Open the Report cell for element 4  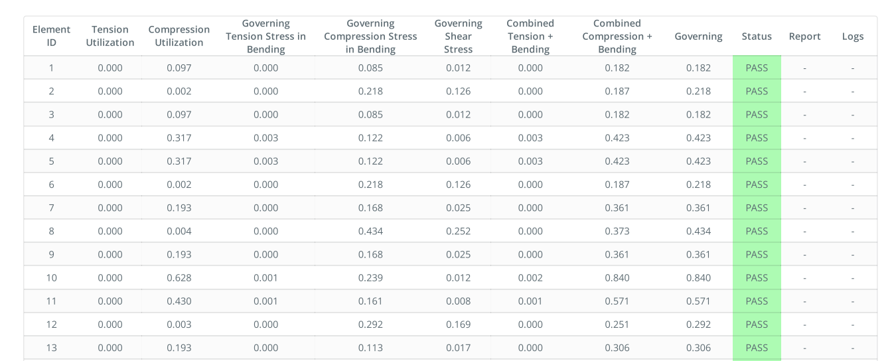(804, 138)
